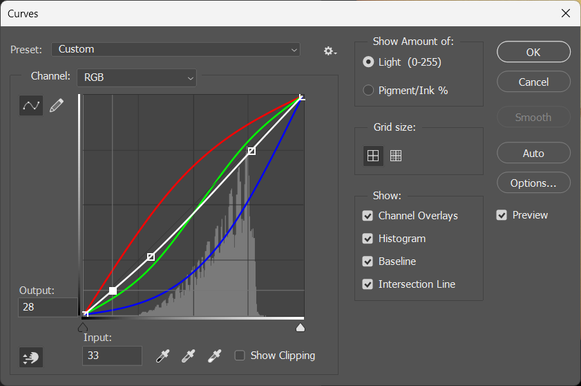This screenshot has height=386, width=581.
Task: Open the Options... dialog button
Action: pos(533,183)
